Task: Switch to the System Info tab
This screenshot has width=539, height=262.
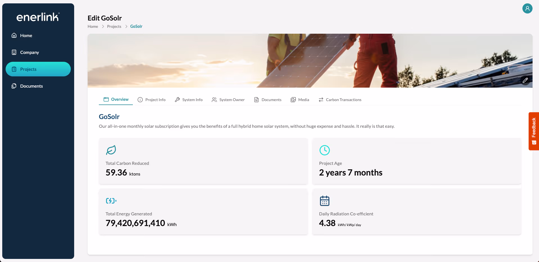Action: 189,100
